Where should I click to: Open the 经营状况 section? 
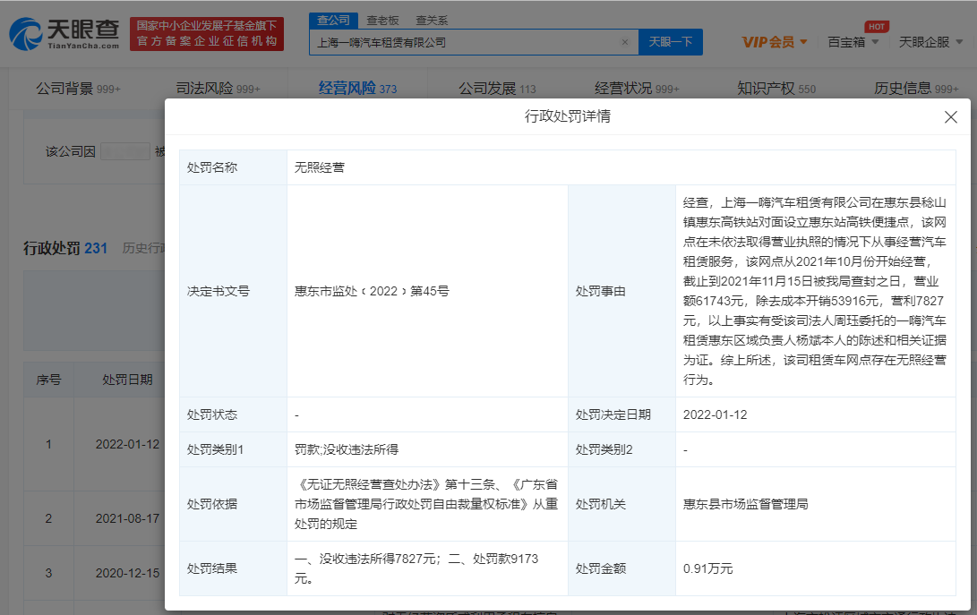tap(637, 89)
